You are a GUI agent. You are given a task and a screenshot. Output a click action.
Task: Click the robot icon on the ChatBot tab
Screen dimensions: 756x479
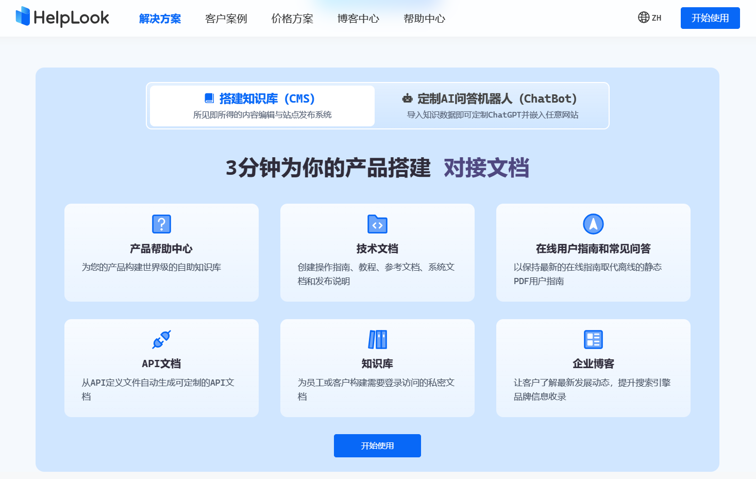coord(407,98)
